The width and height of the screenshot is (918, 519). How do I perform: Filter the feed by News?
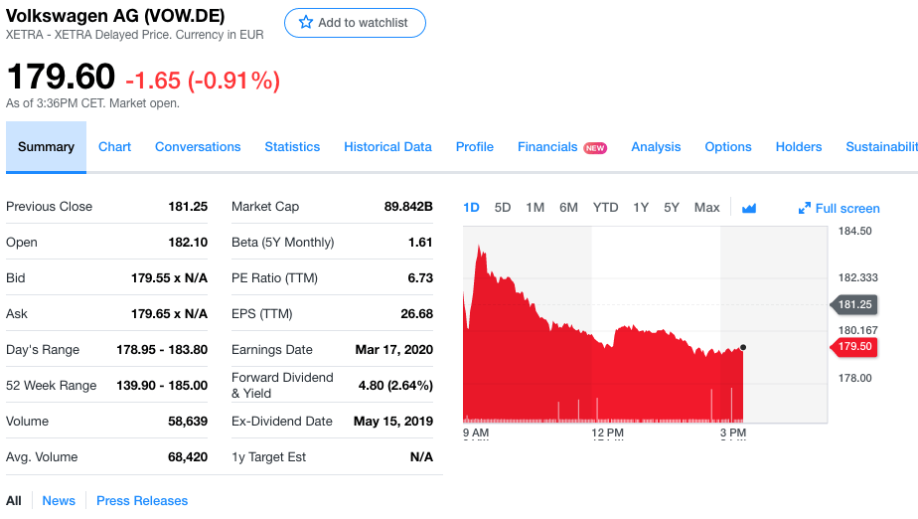(59, 500)
